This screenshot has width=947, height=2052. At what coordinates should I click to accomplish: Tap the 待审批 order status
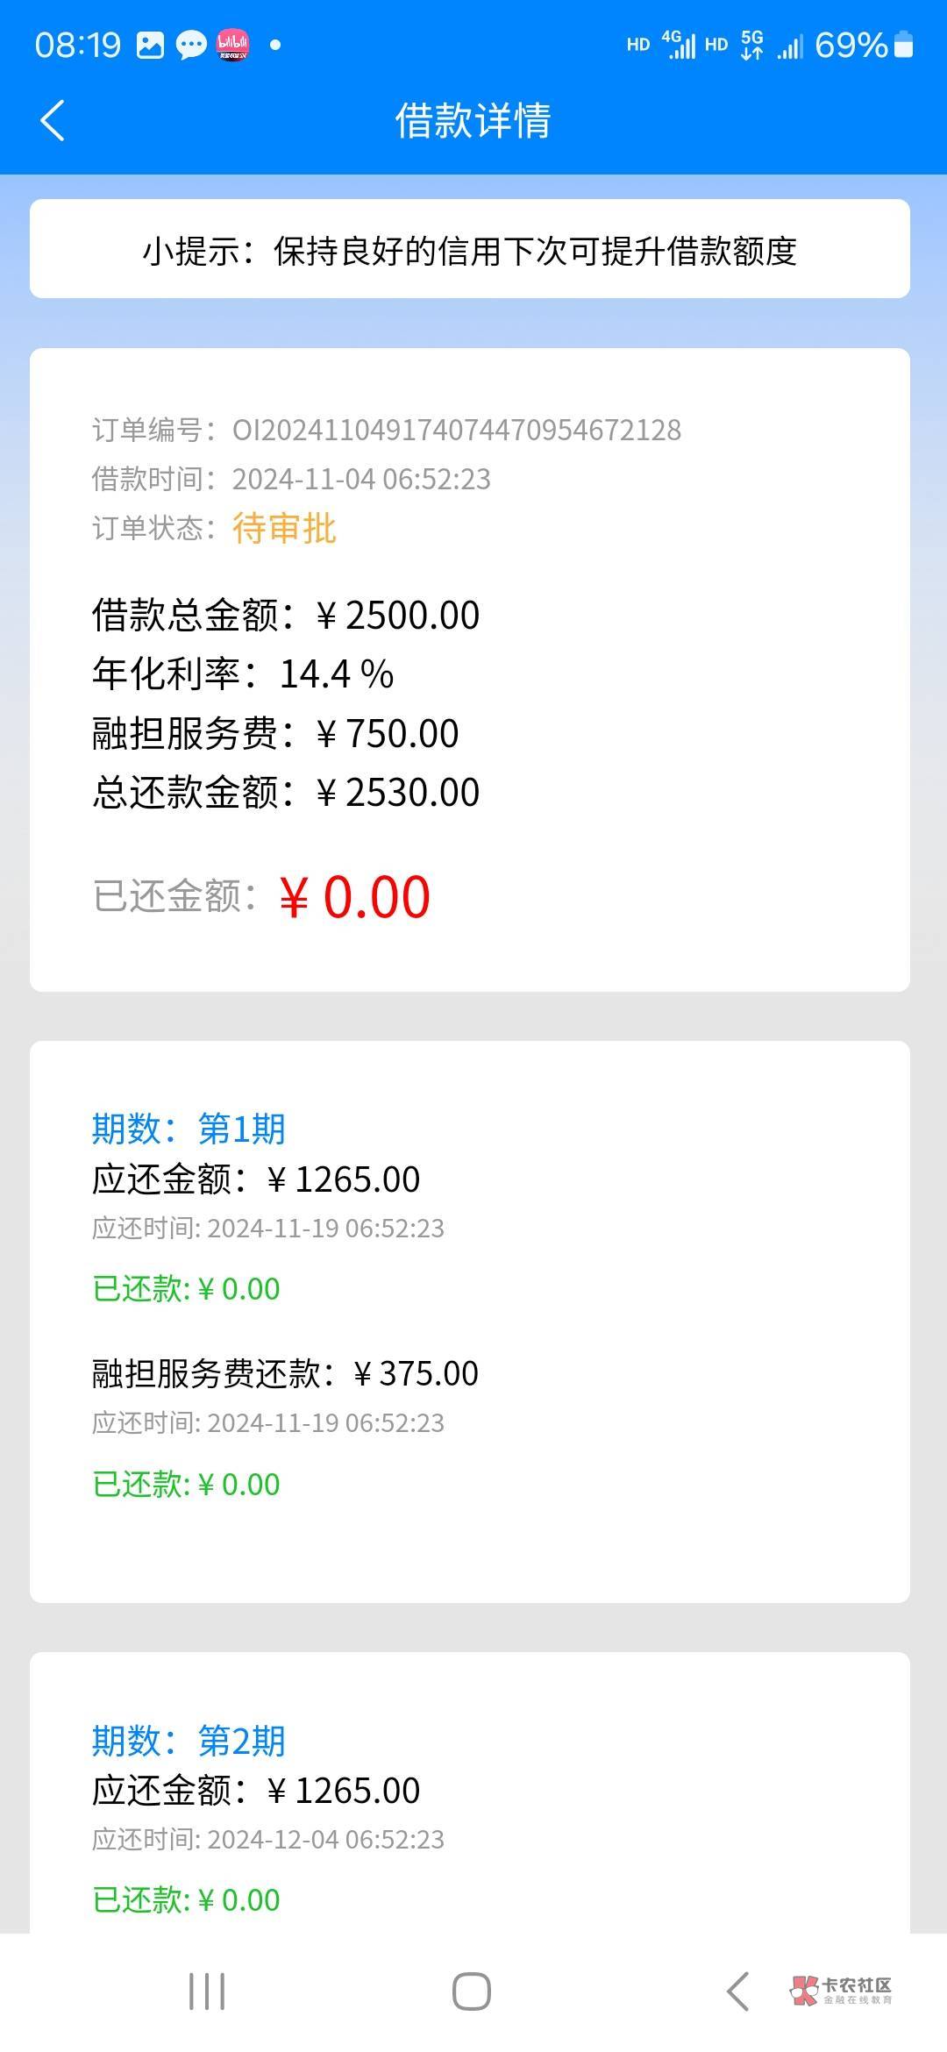[284, 528]
